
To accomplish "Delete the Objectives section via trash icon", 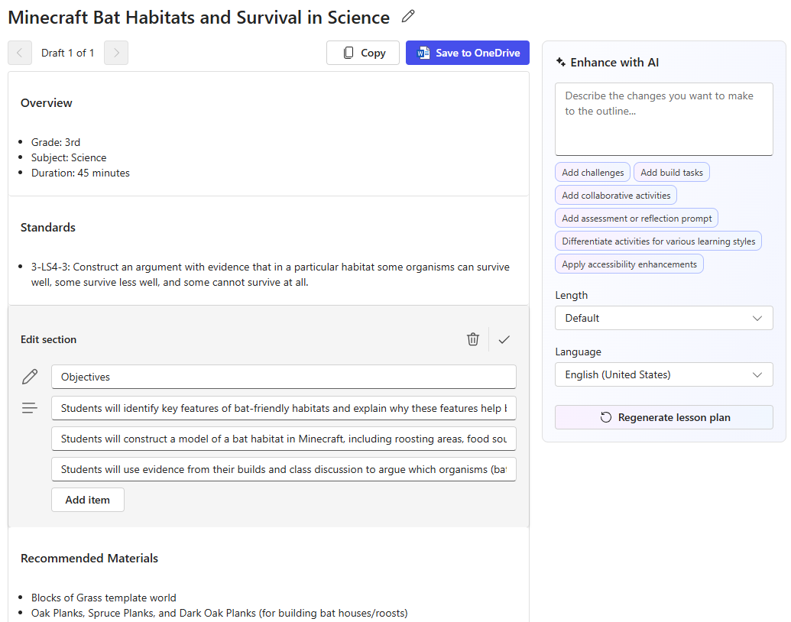I will click(x=472, y=339).
